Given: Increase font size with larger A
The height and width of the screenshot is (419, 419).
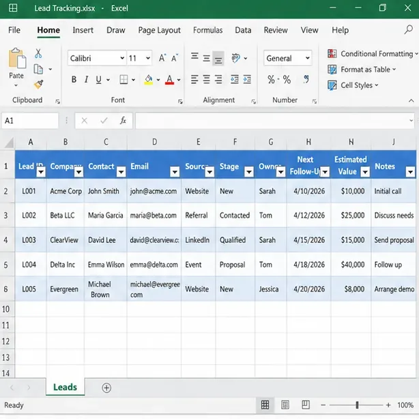Looking at the screenshot, I should click(162, 58).
